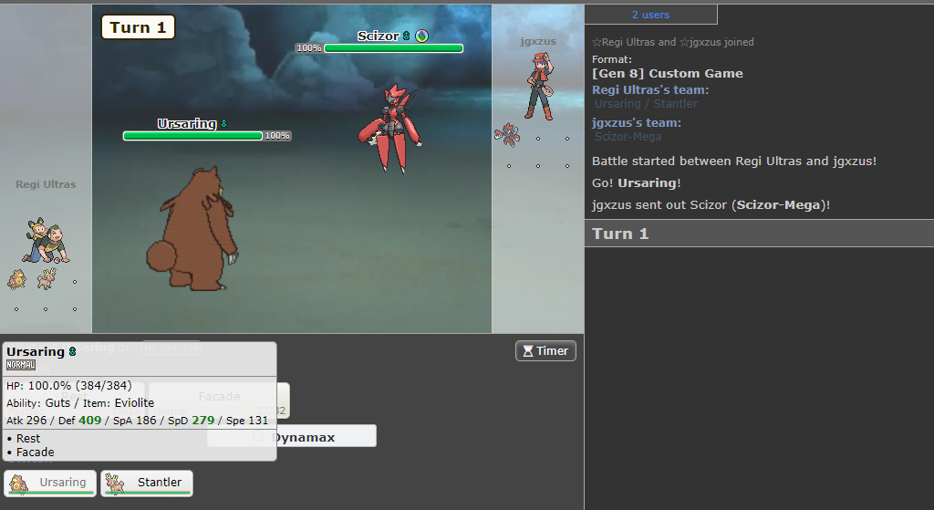The width and height of the screenshot is (934, 510).
Task: Click the Facade move button
Action: (219, 401)
